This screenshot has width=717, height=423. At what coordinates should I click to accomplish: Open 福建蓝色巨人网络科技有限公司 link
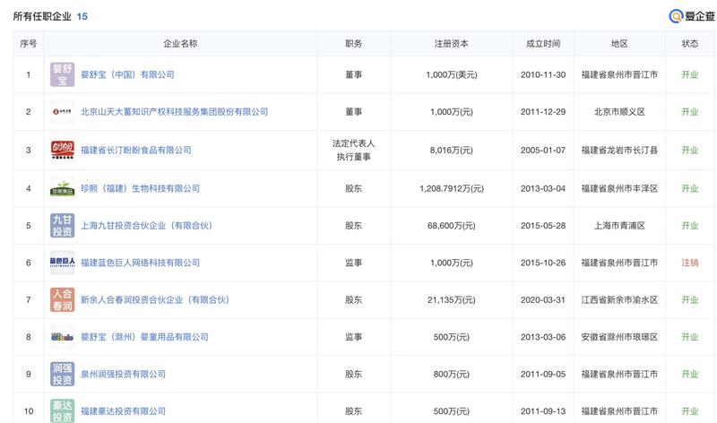click(x=140, y=263)
